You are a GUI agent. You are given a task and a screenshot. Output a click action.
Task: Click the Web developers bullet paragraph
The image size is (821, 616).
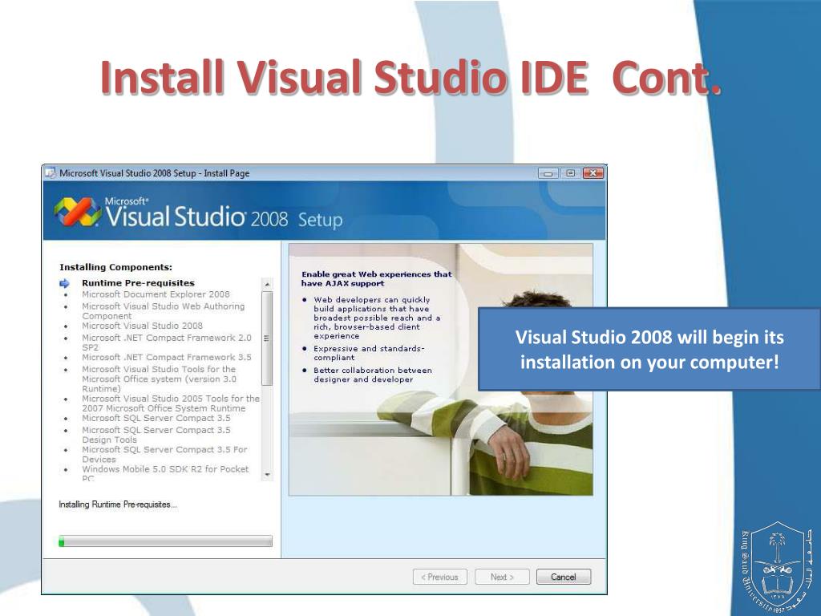377,318
